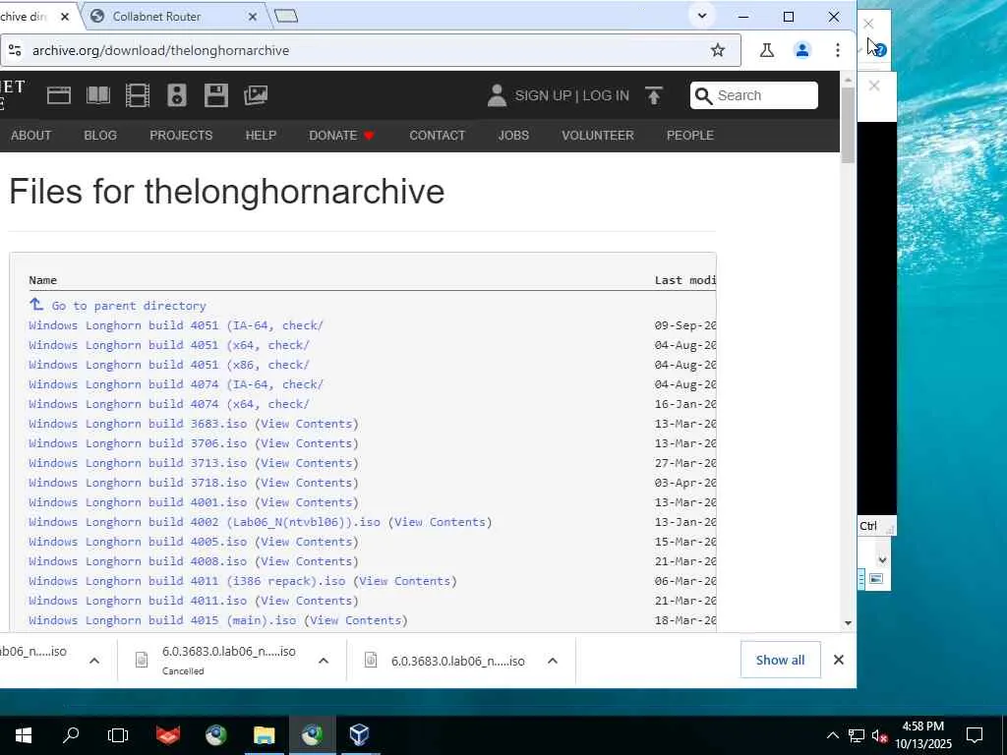Expand options for the rightmost 6.0.3683.0 download
1007x755 pixels.
(x=553, y=661)
